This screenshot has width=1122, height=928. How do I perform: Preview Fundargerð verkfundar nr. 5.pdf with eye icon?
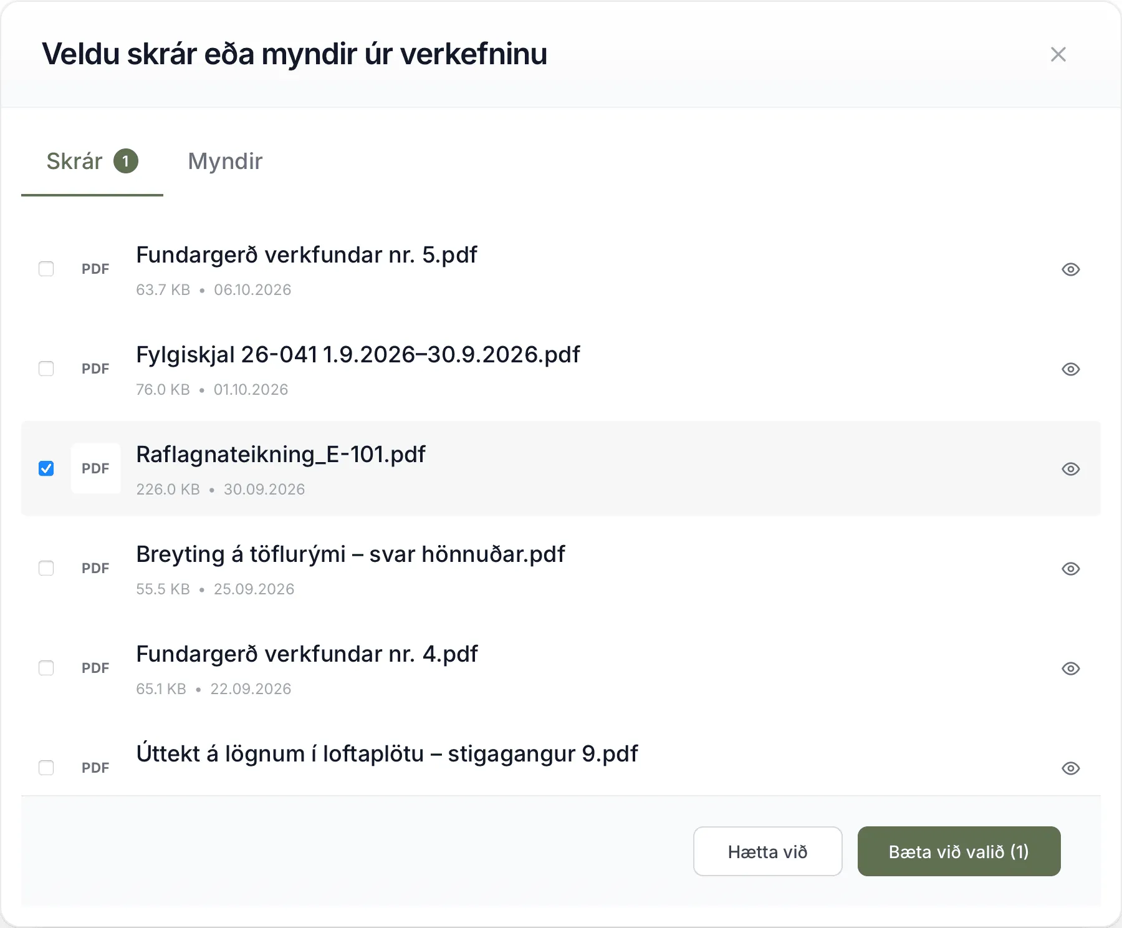(x=1070, y=269)
